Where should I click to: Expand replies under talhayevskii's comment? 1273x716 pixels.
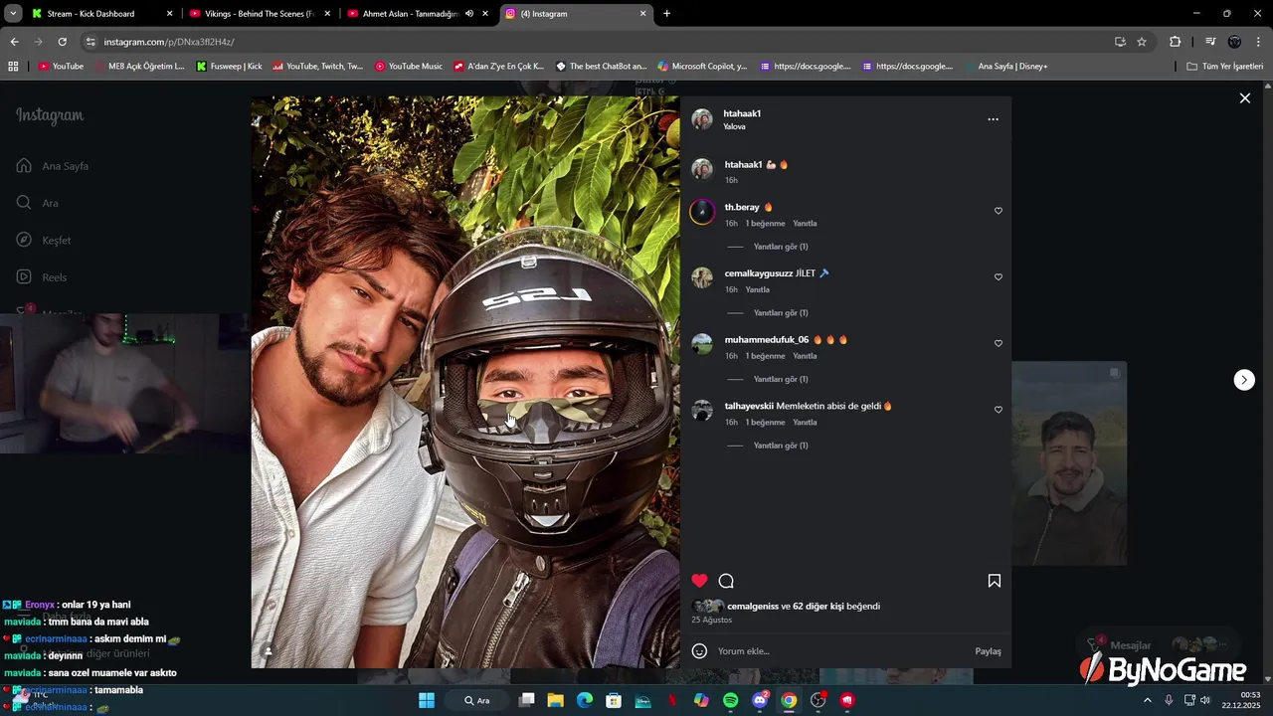tap(781, 446)
